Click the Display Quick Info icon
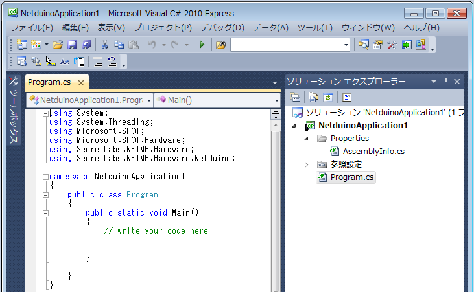The width and height of the screenshot is (474, 292). pyautogui.click(x=51, y=62)
